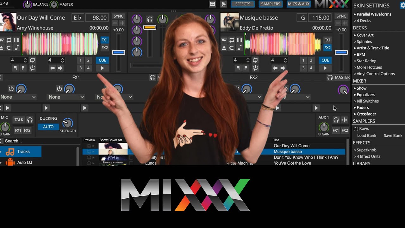Image resolution: width=405 pixels, height=228 pixels.
Task: Enable Spinnies deck option
Action: [363, 41]
